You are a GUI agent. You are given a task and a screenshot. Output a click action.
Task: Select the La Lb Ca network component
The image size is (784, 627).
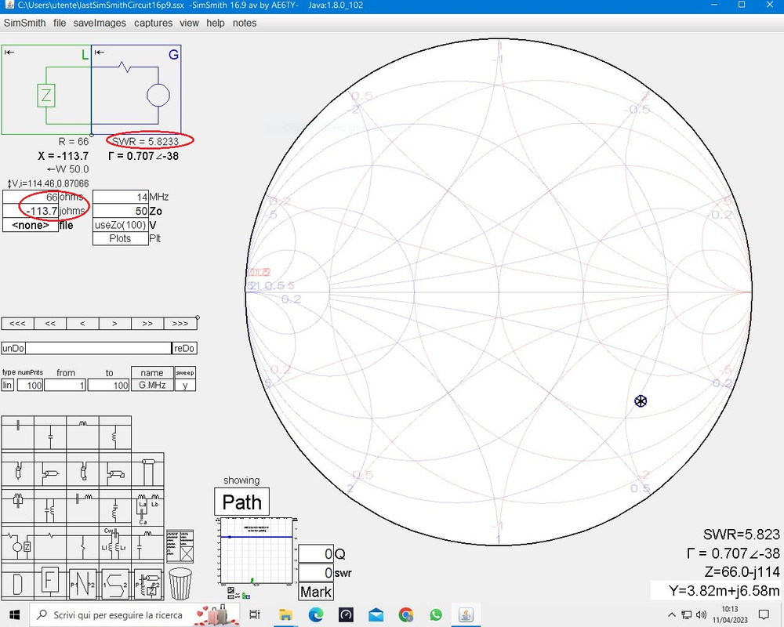147,506
